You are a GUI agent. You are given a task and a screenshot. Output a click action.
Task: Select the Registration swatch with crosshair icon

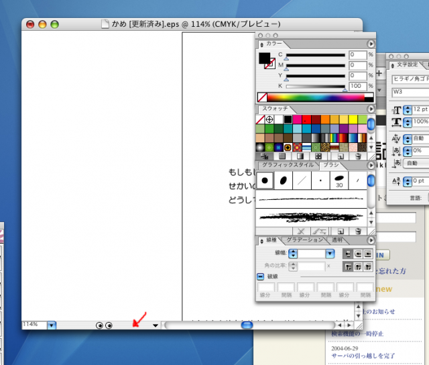[269, 119]
